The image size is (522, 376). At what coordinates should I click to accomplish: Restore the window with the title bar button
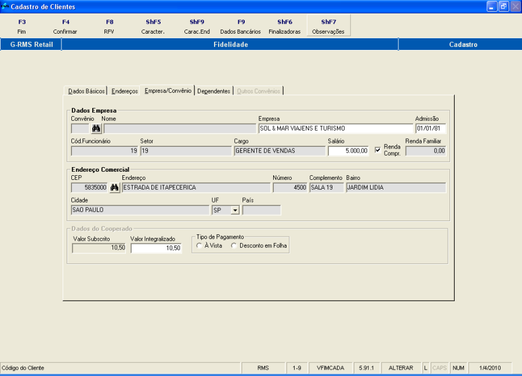pos(503,6)
